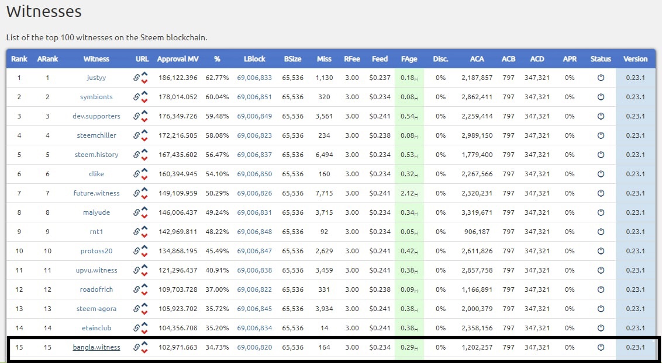
Task: Approve steemchiller with the blue up arrow
Action: click(x=144, y=132)
